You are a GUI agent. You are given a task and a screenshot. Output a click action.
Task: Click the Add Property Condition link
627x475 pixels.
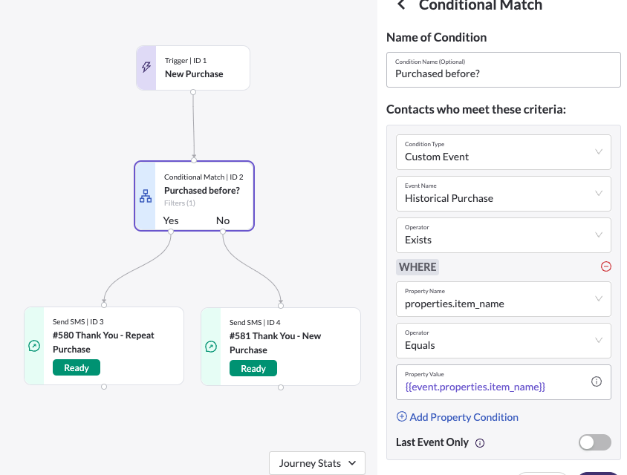[464, 417]
